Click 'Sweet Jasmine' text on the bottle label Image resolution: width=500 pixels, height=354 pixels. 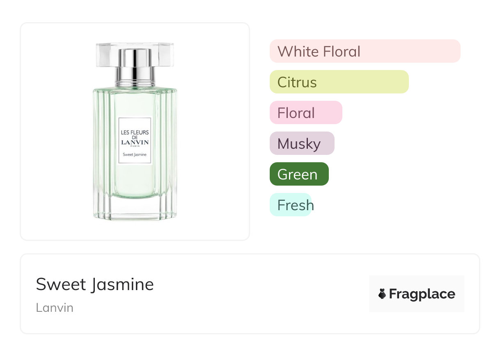135,154
